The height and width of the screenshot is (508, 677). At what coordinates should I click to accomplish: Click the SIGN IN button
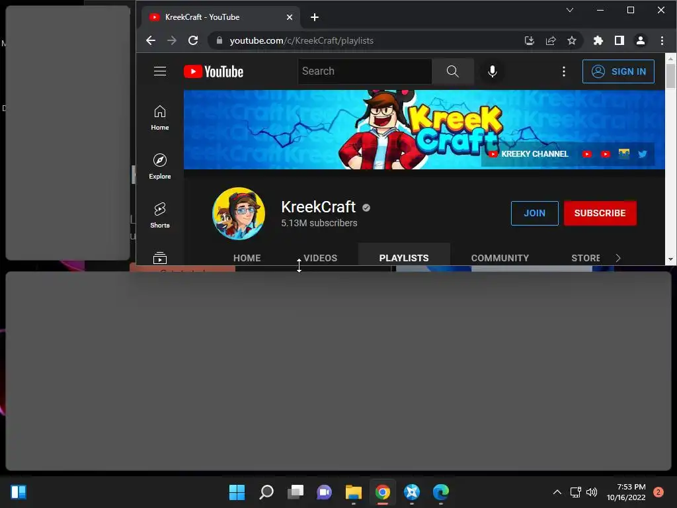(618, 71)
